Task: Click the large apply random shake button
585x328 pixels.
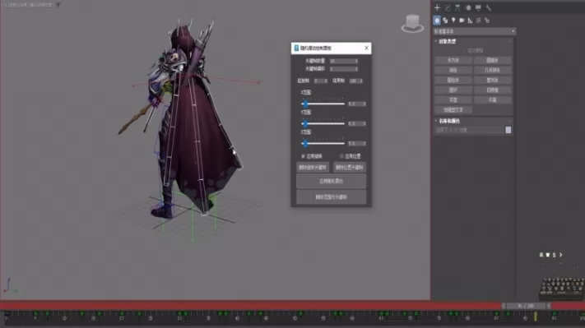Action: (331, 181)
